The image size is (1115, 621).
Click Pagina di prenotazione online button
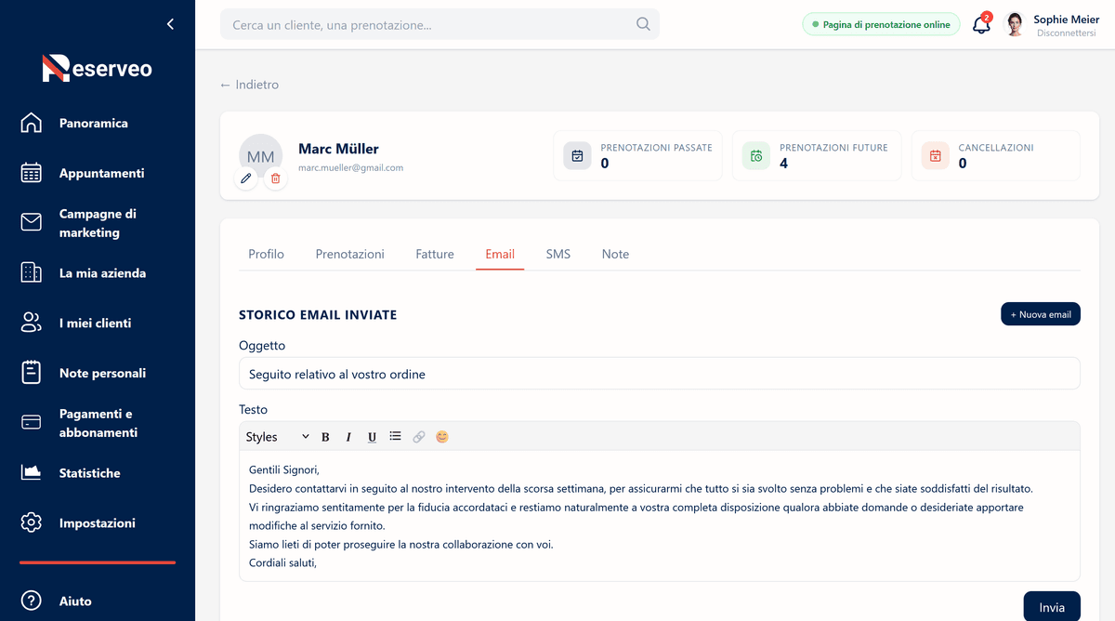(881, 25)
